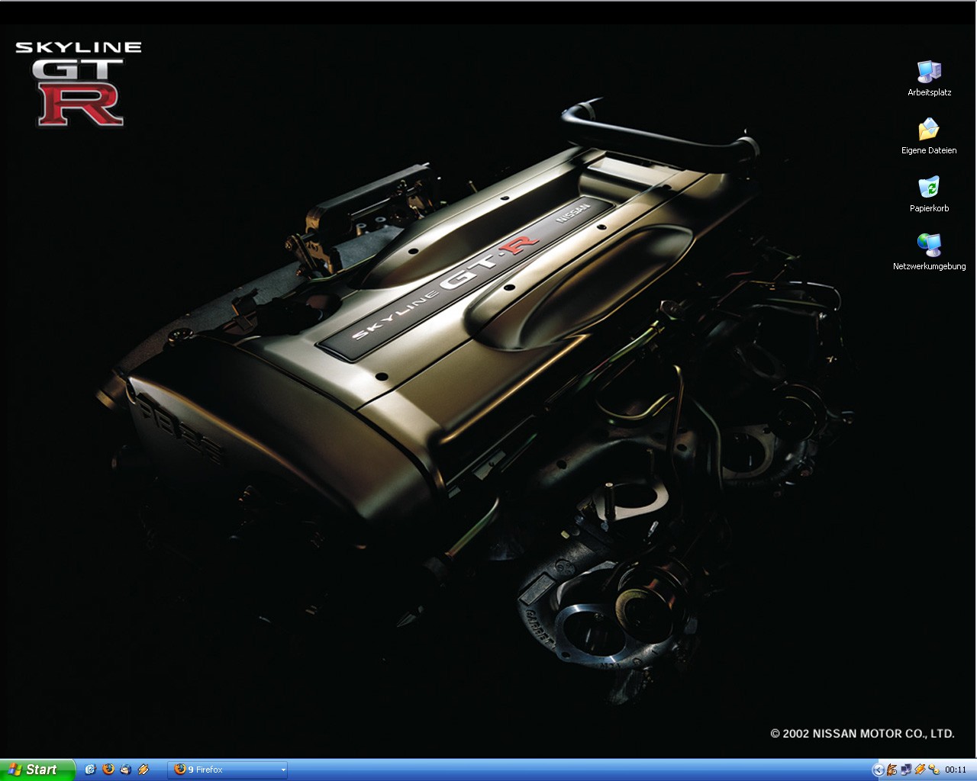Open the network connection tray icon
The height and width of the screenshot is (781, 977).
click(906, 770)
